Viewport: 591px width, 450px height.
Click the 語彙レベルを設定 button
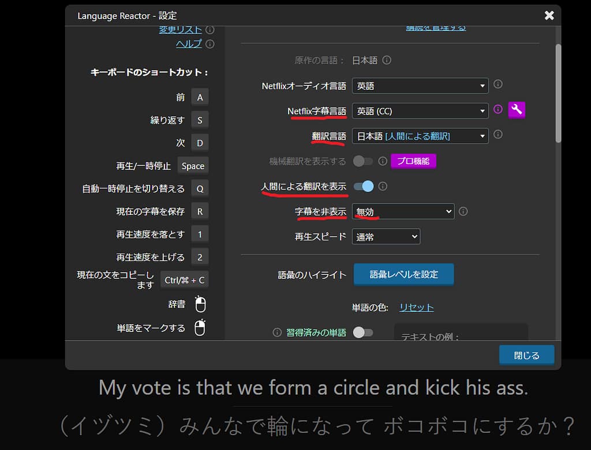click(x=403, y=274)
